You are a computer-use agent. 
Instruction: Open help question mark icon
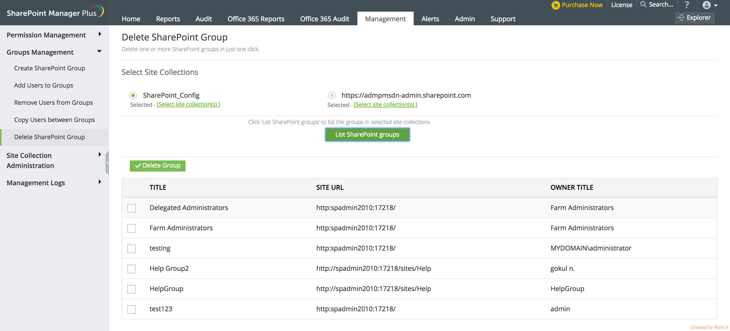[x=687, y=5]
